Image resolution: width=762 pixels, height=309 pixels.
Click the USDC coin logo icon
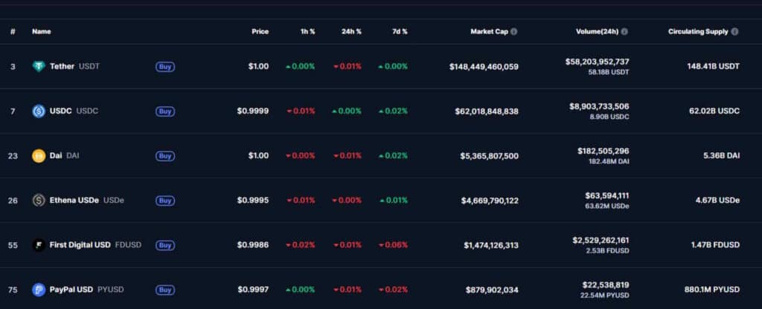pos(39,111)
